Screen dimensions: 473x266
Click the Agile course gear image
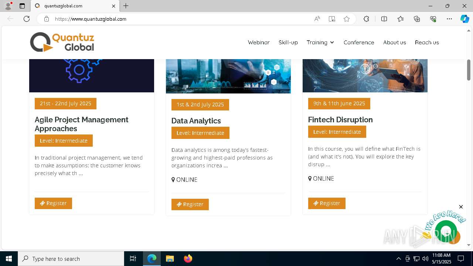(92, 76)
